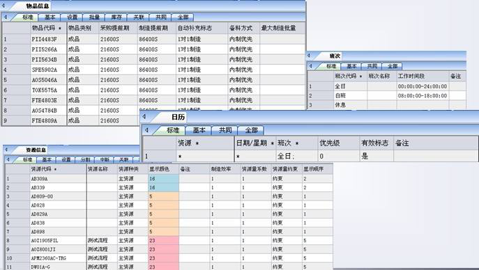The image size is (479, 270).
Task: Show 全部 tab in 物品信息 window
Action: tap(183, 17)
